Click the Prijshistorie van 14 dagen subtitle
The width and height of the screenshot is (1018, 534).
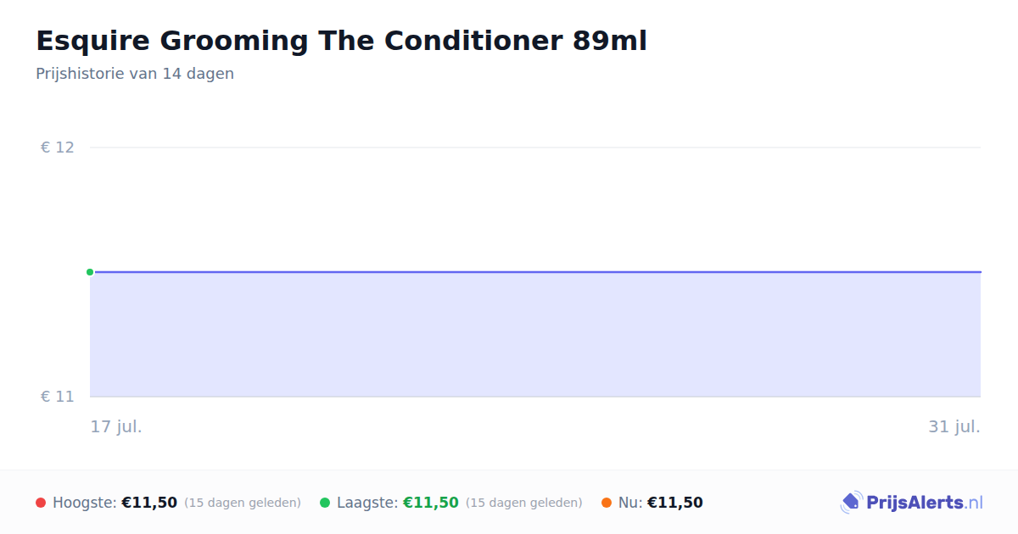pos(135,74)
